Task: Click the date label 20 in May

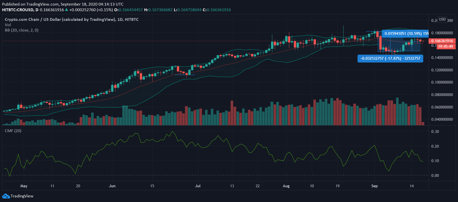Action: tap(78, 186)
